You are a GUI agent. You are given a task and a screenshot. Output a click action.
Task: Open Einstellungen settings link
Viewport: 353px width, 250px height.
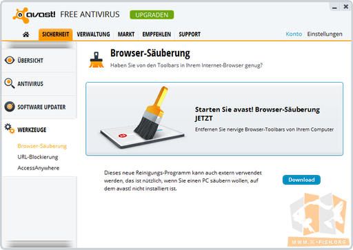325,34
